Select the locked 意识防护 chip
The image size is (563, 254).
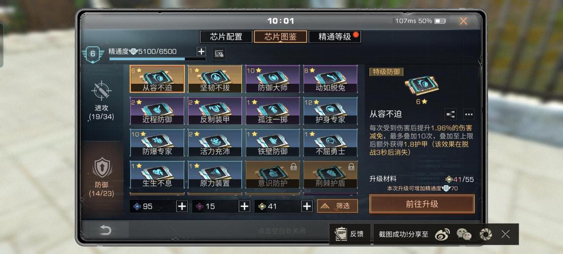click(272, 175)
